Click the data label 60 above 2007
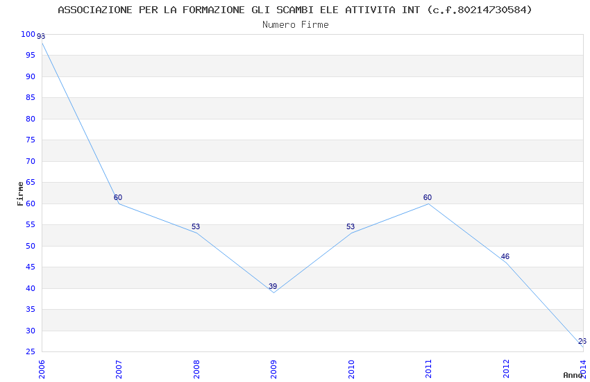Screen dimensions: 590x382 (x=118, y=197)
